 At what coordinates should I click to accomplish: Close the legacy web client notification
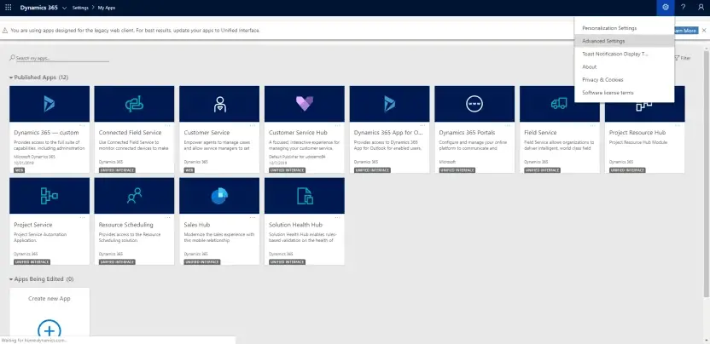[704, 31]
